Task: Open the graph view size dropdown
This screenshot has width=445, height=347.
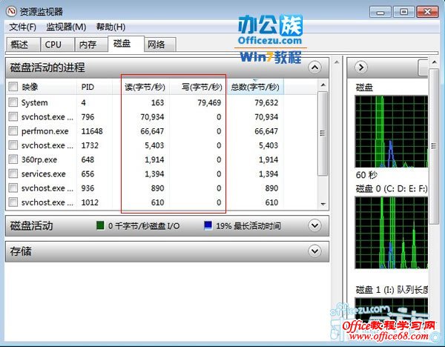Action: point(423,67)
